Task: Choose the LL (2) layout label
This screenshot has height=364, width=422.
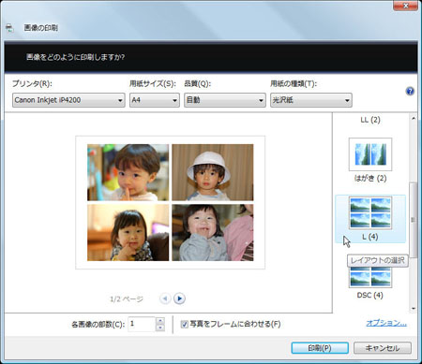Action: pos(370,120)
